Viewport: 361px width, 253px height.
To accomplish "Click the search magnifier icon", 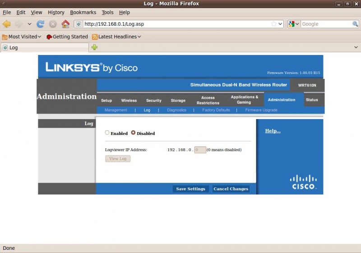I will pos(355,24).
